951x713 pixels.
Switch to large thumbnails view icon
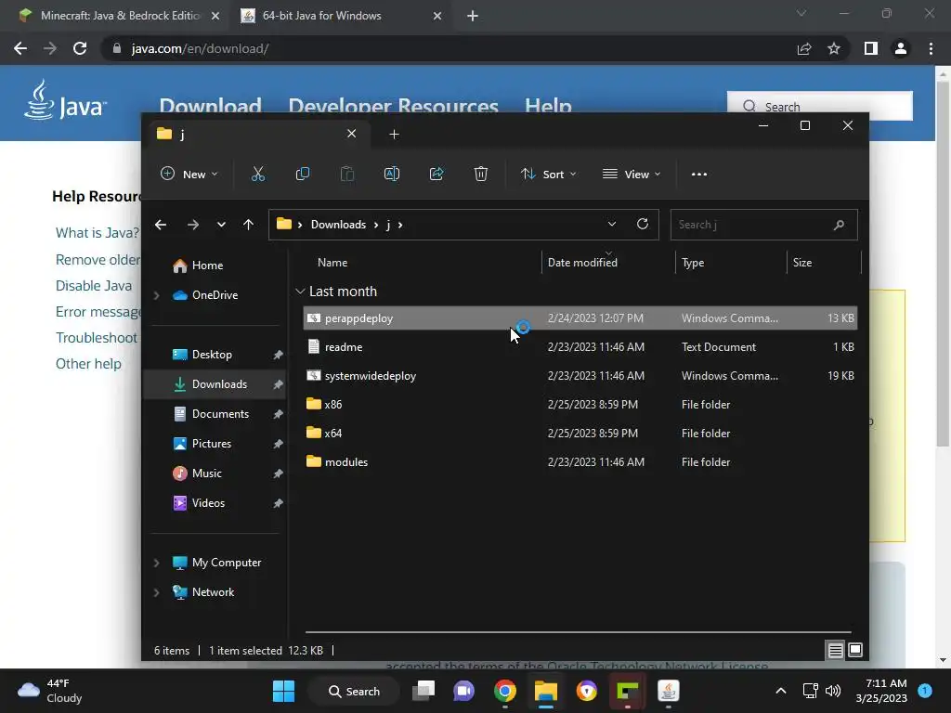click(855, 651)
